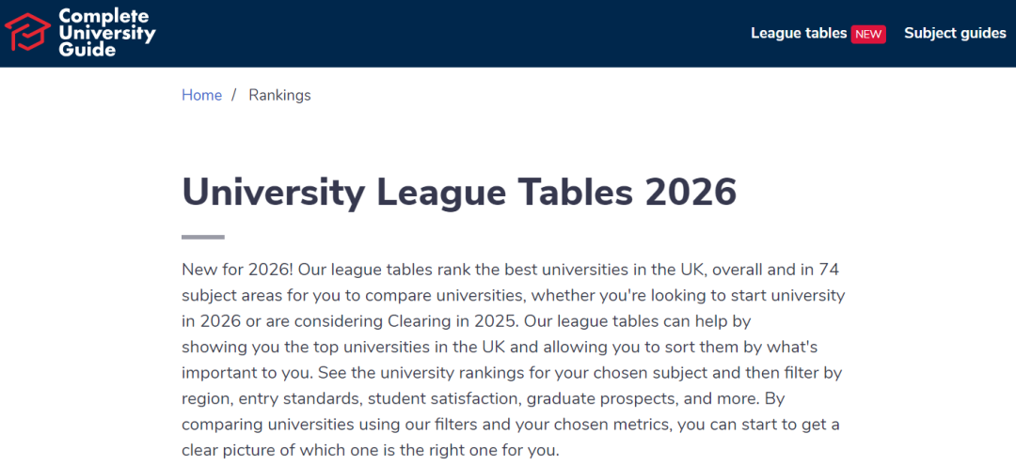Click the University League Tables 2026 heading

click(458, 192)
